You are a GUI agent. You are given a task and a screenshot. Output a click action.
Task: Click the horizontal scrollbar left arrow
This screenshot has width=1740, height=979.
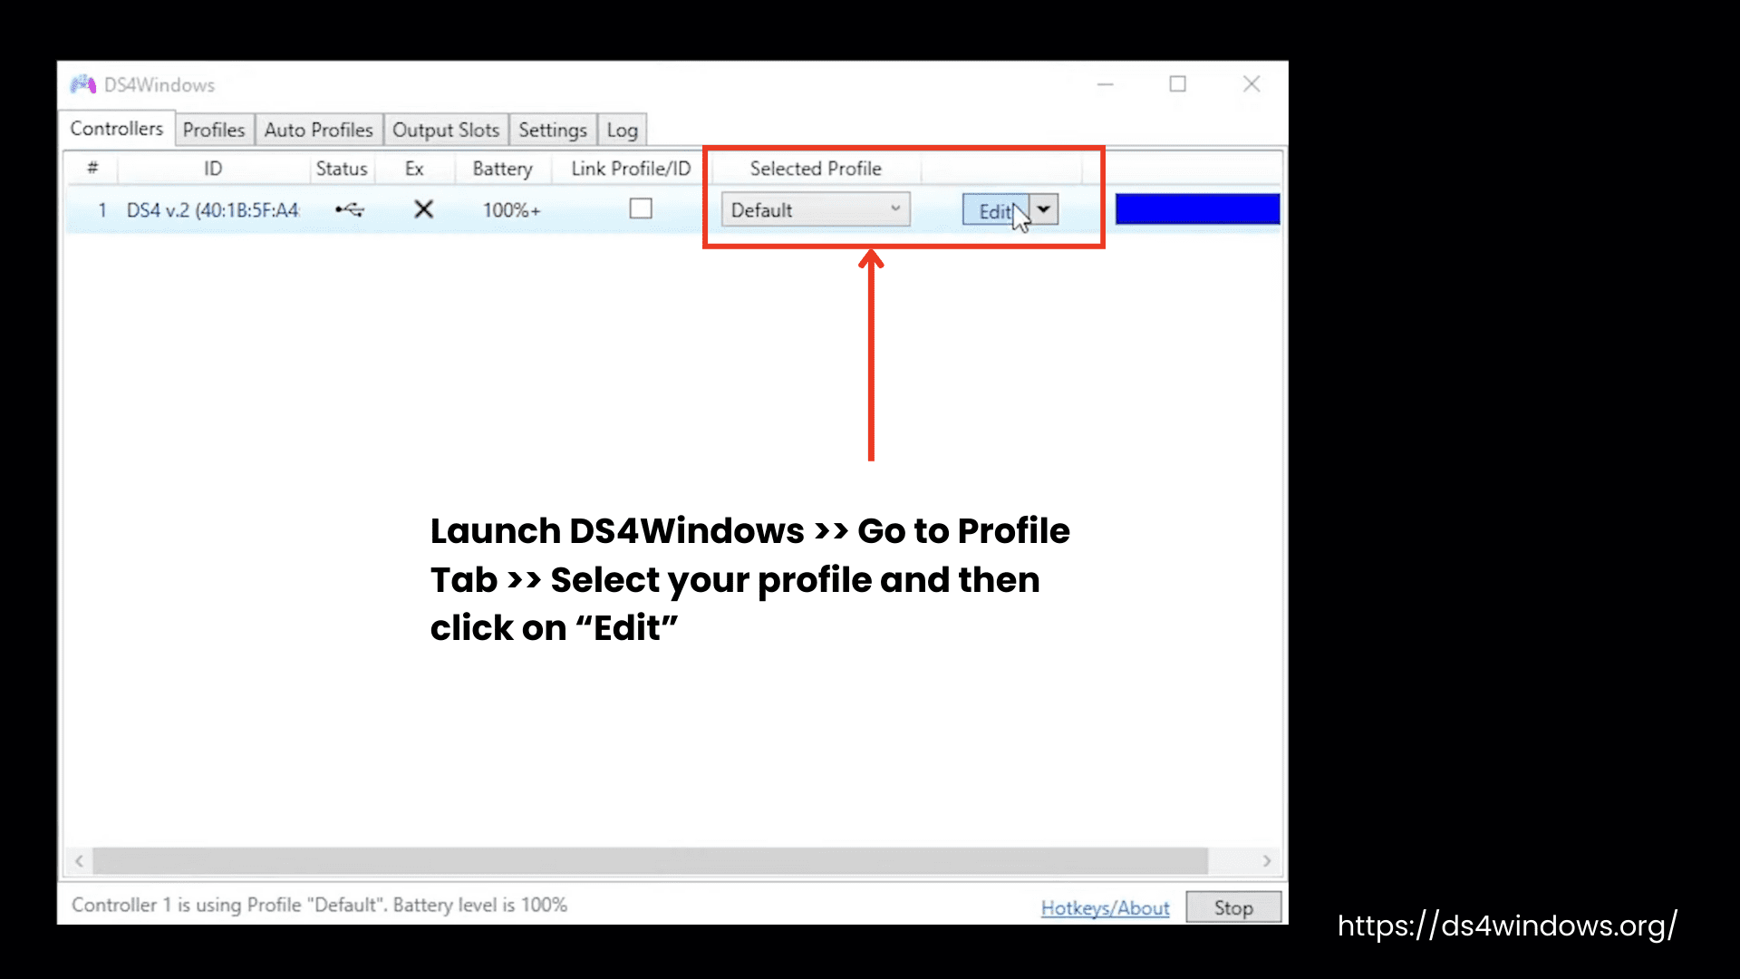tap(80, 860)
